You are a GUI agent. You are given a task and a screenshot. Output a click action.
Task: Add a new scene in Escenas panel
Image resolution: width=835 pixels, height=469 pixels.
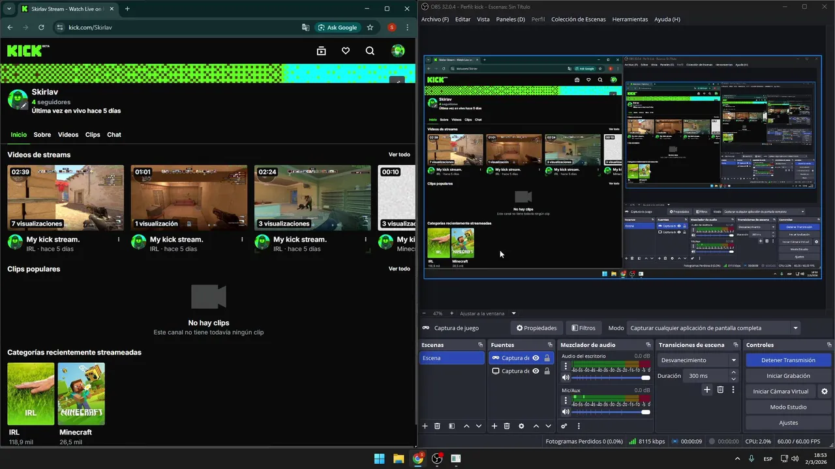click(x=425, y=426)
